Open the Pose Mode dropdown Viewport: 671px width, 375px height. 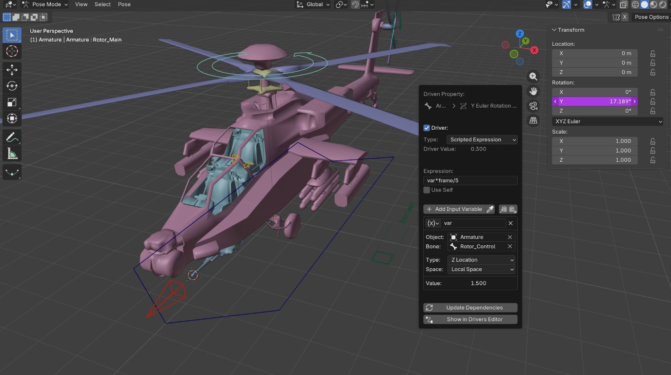45,4
